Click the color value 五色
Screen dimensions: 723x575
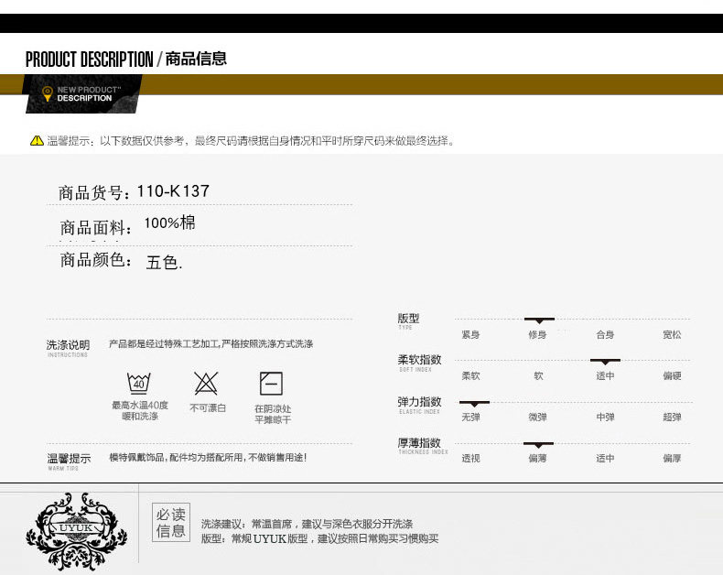click(164, 263)
